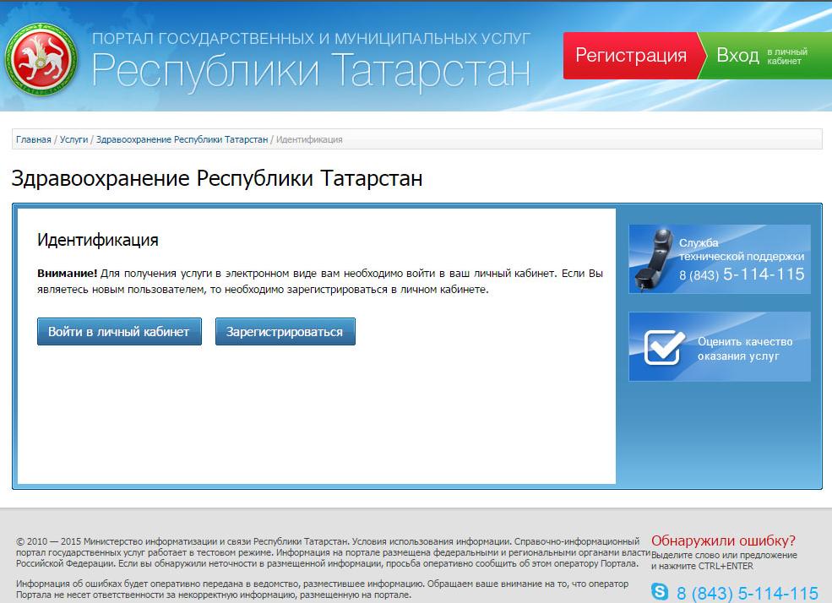832x603 pixels.
Task: Click the Республики Татарстан portal title
Action: pyautogui.click(x=311, y=70)
